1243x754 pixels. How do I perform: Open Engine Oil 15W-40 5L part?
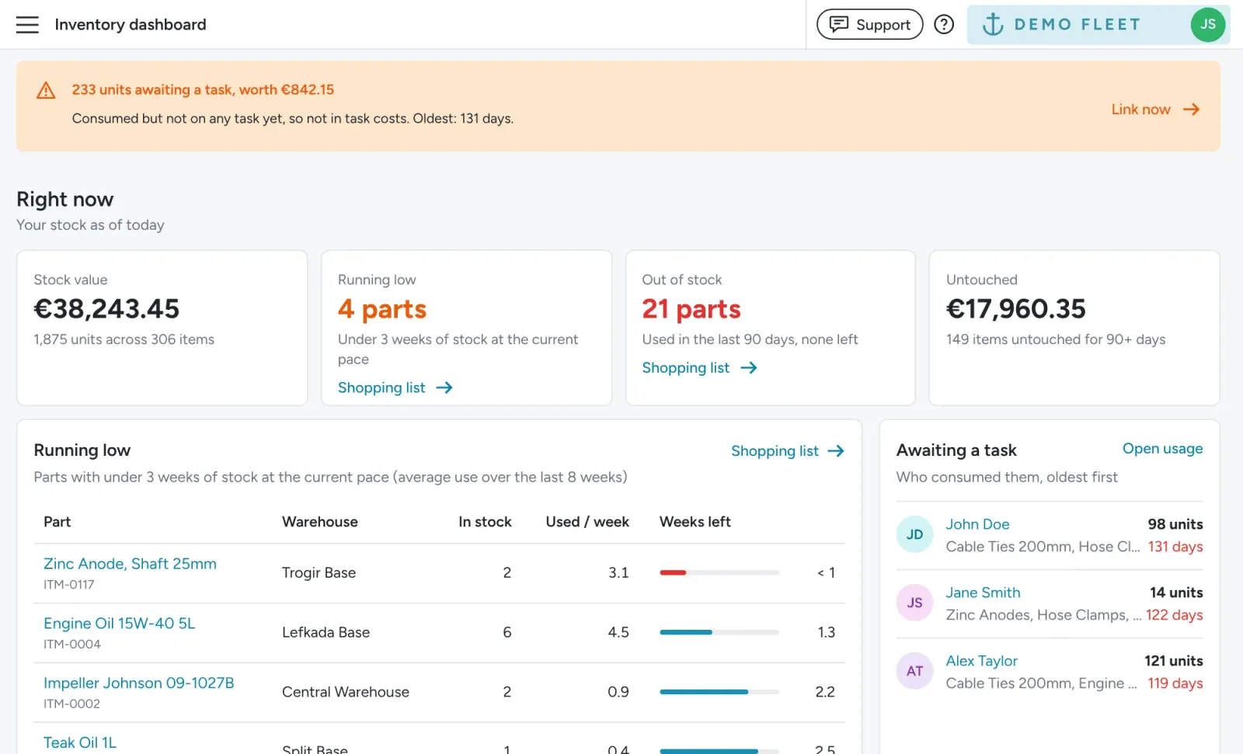tap(119, 624)
